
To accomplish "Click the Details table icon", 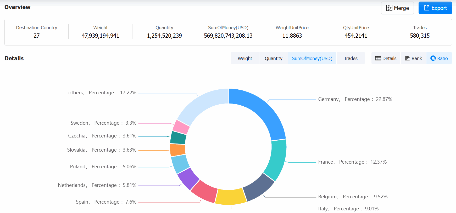I will pyautogui.click(x=378, y=58).
